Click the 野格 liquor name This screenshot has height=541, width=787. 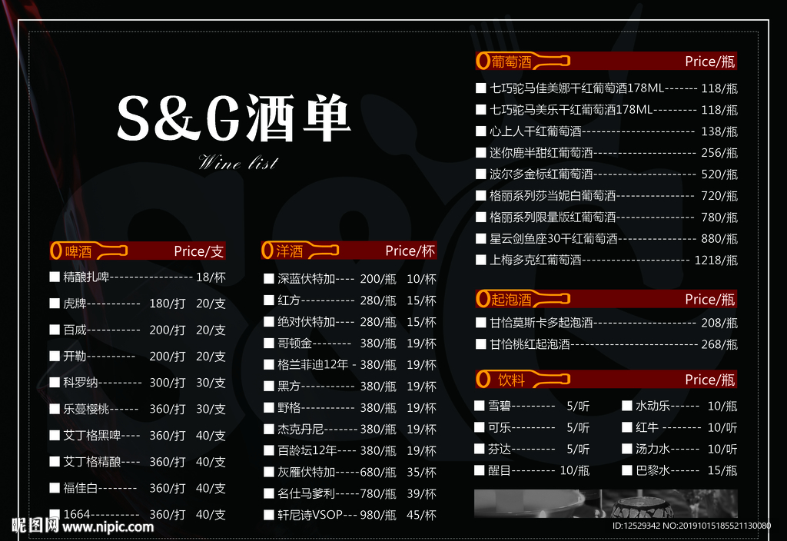click(289, 407)
